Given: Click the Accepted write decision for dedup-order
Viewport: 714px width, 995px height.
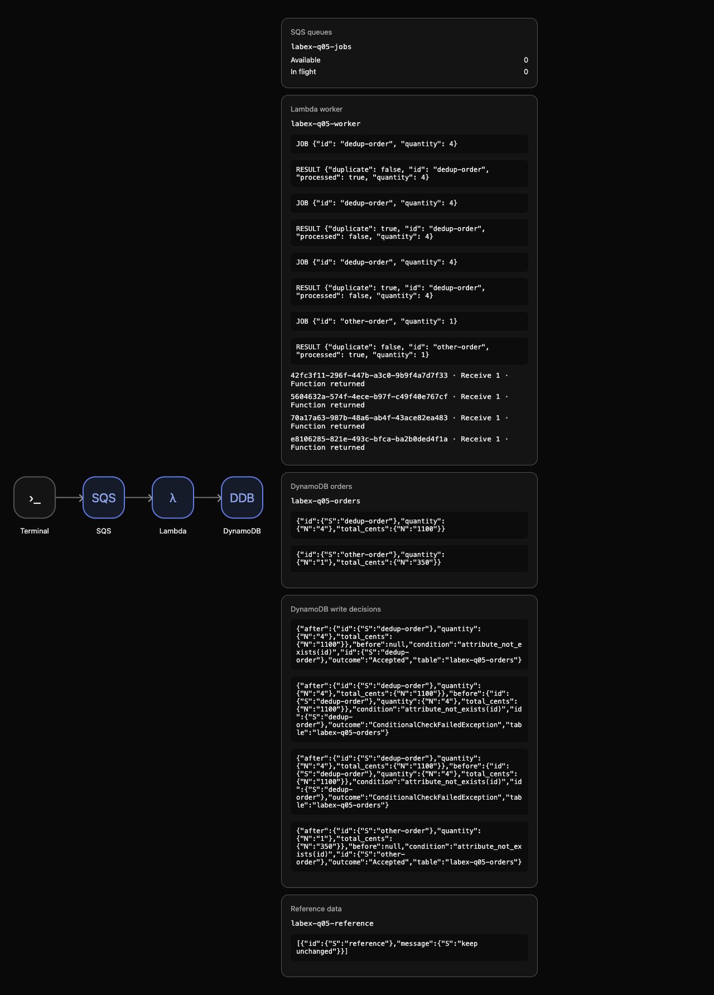Looking at the screenshot, I should pyautogui.click(x=409, y=645).
